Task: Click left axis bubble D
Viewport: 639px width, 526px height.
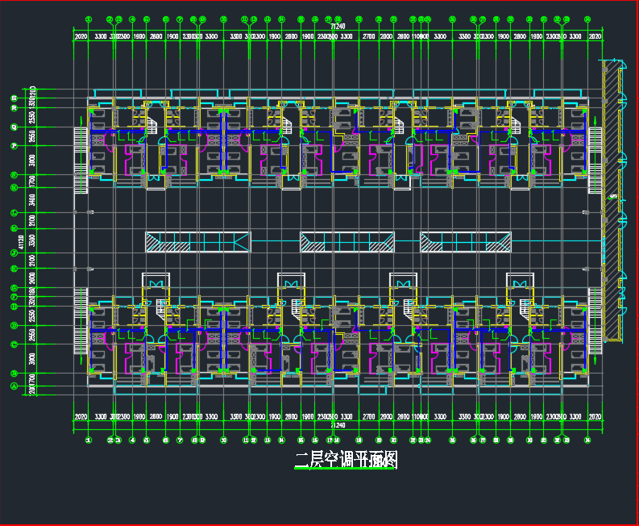Action: click(15, 325)
